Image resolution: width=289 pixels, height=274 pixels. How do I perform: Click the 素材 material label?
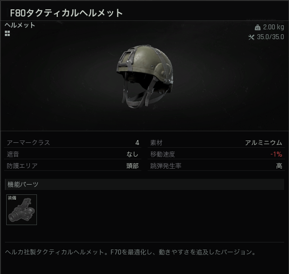pyautogui.click(x=157, y=143)
